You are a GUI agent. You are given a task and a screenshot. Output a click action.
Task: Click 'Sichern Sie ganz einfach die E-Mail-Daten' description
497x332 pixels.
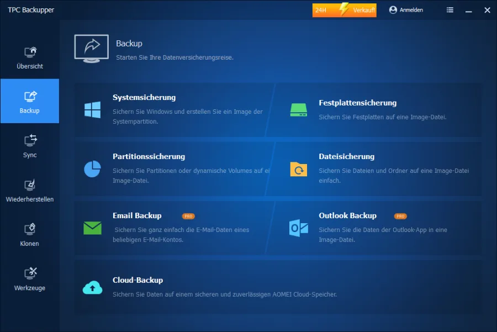181,235
